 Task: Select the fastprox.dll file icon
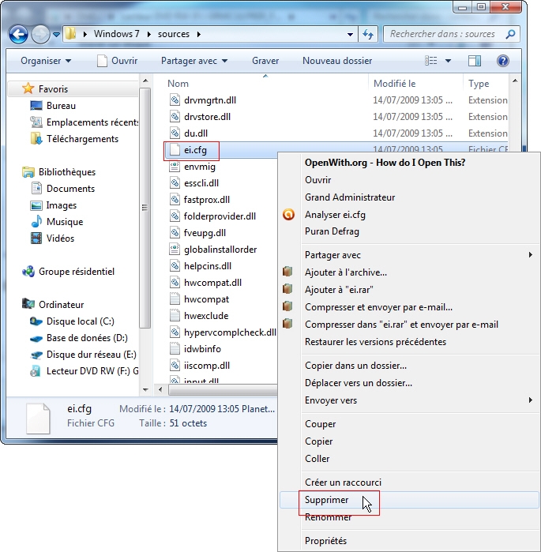[x=175, y=200]
